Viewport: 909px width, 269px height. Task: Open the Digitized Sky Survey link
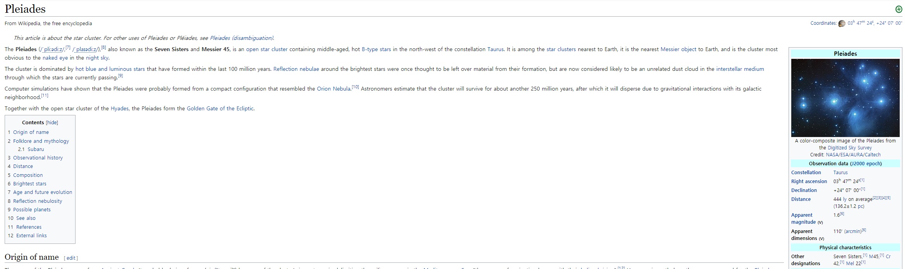(x=850, y=148)
